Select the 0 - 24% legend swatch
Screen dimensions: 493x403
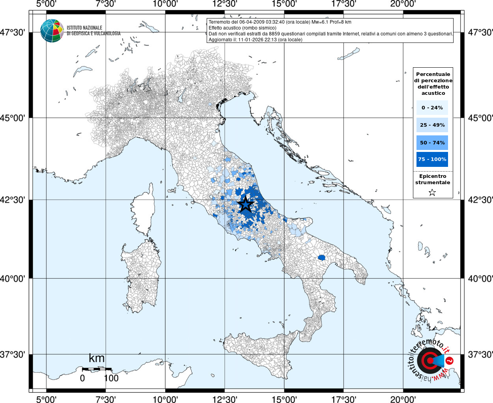[432, 108]
